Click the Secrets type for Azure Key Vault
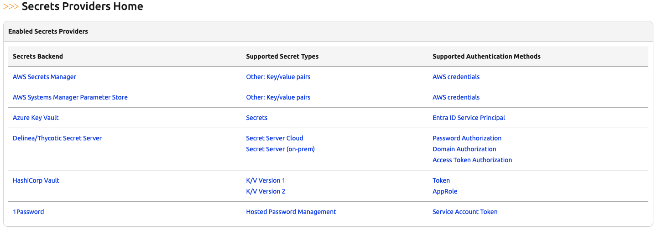This screenshot has width=657, height=229. pyautogui.click(x=257, y=118)
